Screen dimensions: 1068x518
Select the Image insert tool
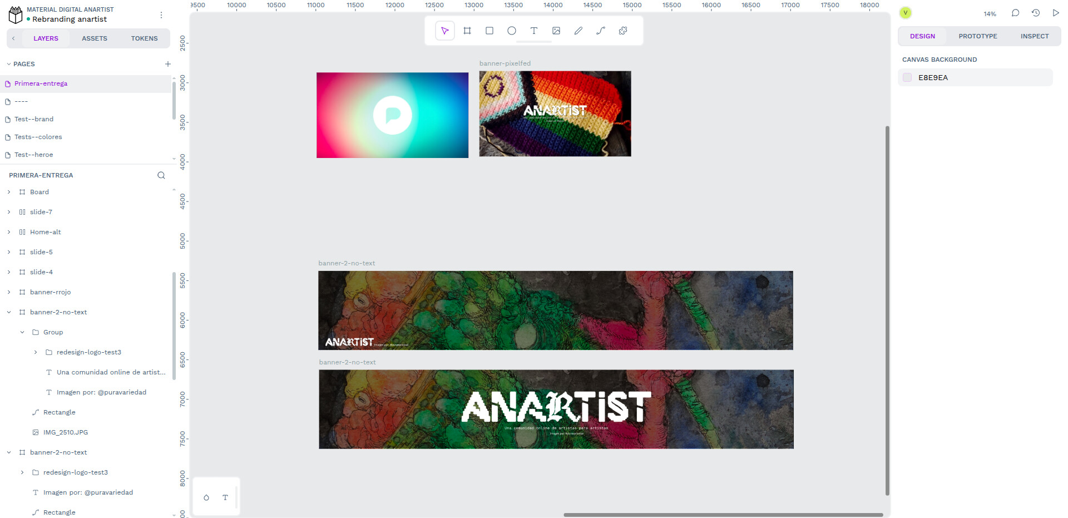tap(556, 31)
